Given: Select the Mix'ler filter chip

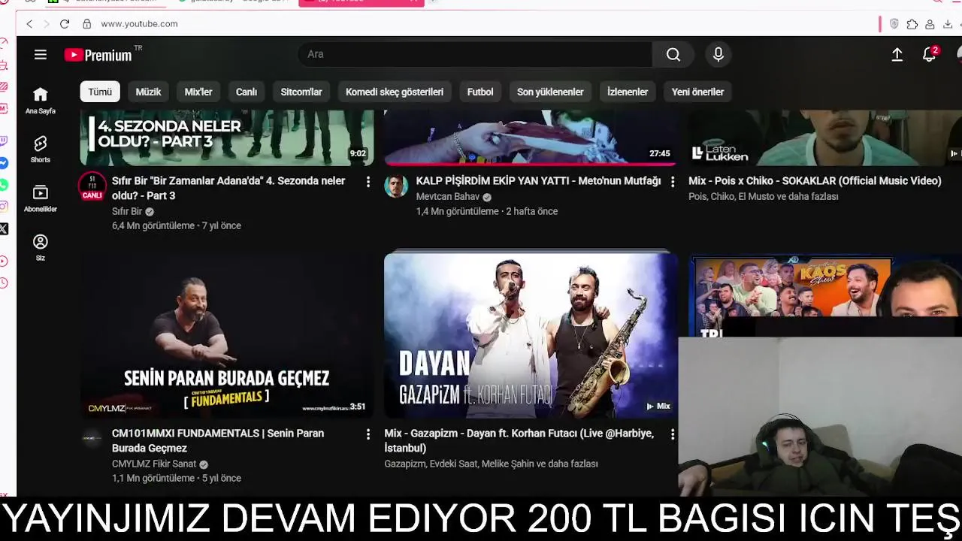Looking at the screenshot, I should 198,92.
